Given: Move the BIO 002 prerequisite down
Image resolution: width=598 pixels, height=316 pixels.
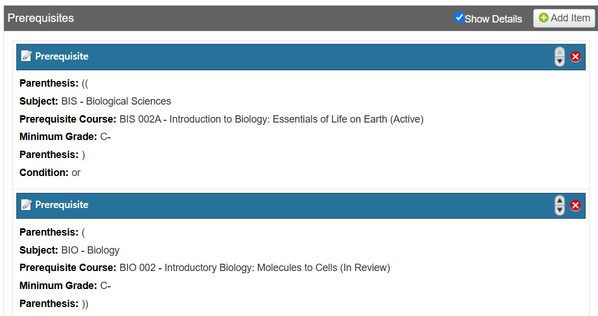Looking at the screenshot, I should pyautogui.click(x=559, y=210).
